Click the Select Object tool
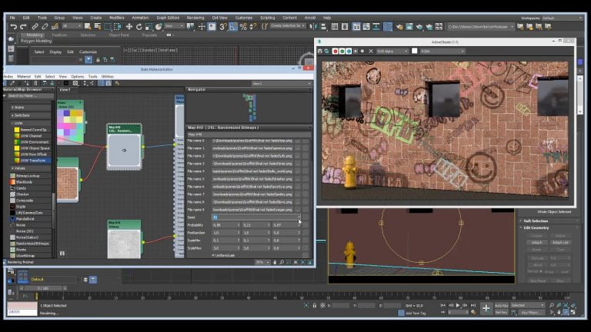The width and height of the screenshot is (591, 332). (x=88, y=26)
